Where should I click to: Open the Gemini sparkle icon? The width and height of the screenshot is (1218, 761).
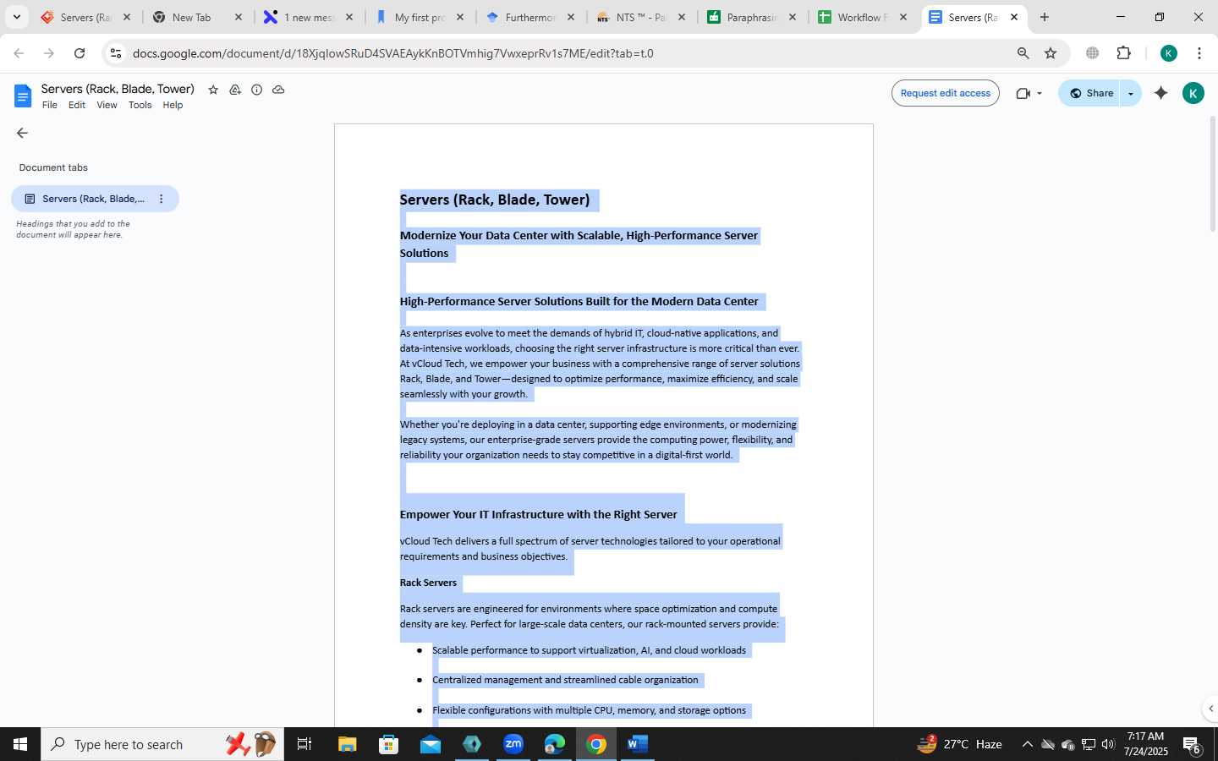click(x=1161, y=93)
